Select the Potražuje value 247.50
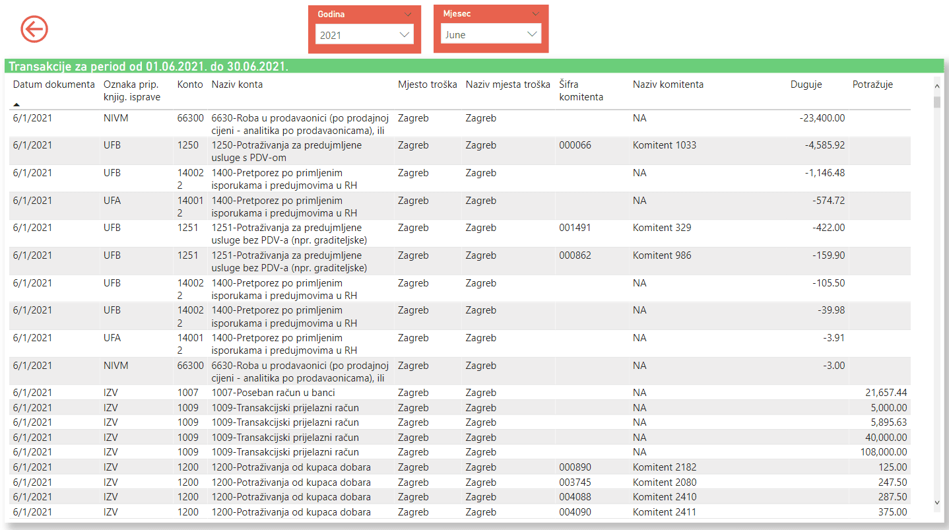 (x=893, y=482)
